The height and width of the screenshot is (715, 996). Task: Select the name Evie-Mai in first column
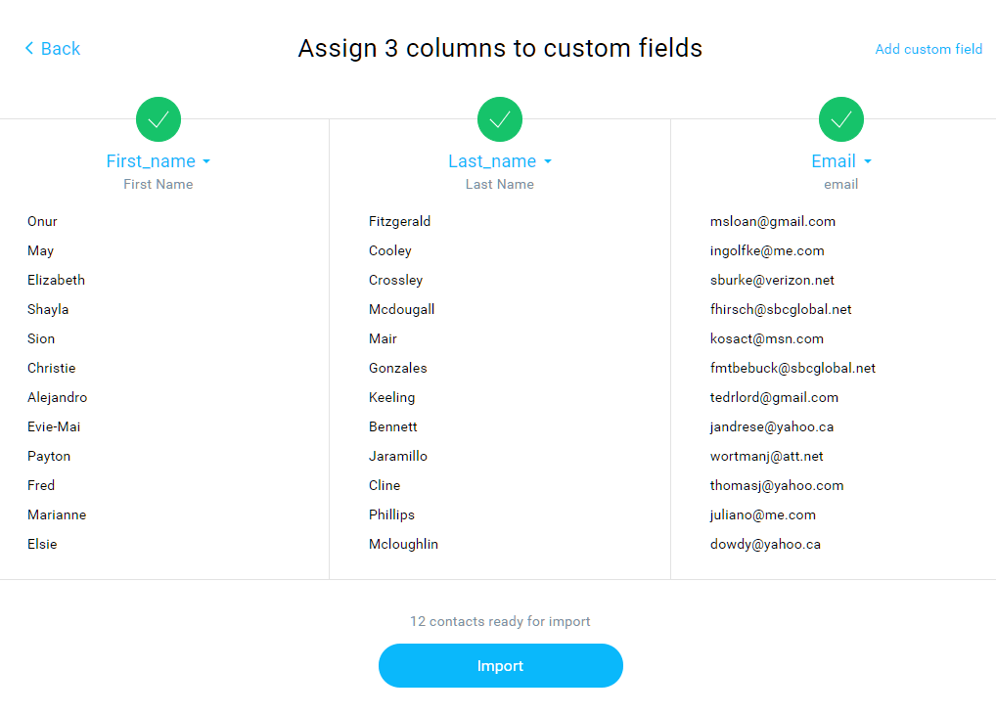coord(54,426)
